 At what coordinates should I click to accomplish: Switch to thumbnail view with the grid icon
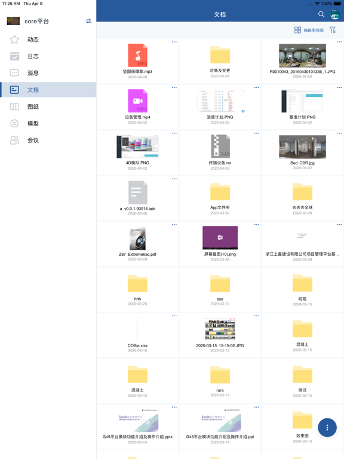click(297, 30)
